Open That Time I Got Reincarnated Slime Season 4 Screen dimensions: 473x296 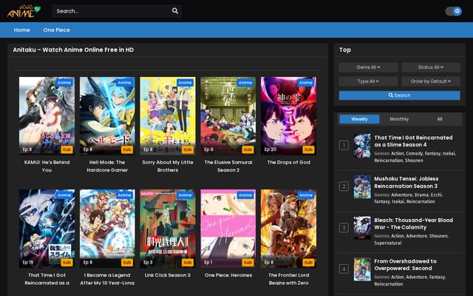413,141
